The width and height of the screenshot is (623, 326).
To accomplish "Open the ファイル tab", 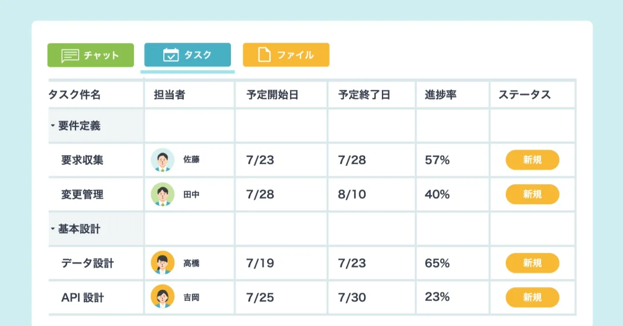I will pos(286,55).
